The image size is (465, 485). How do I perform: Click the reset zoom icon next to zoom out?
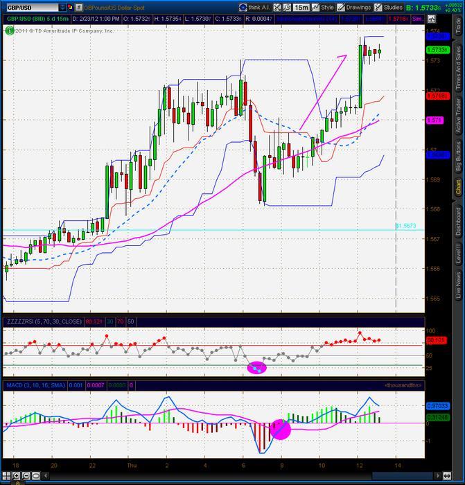click(x=36, y=476)
